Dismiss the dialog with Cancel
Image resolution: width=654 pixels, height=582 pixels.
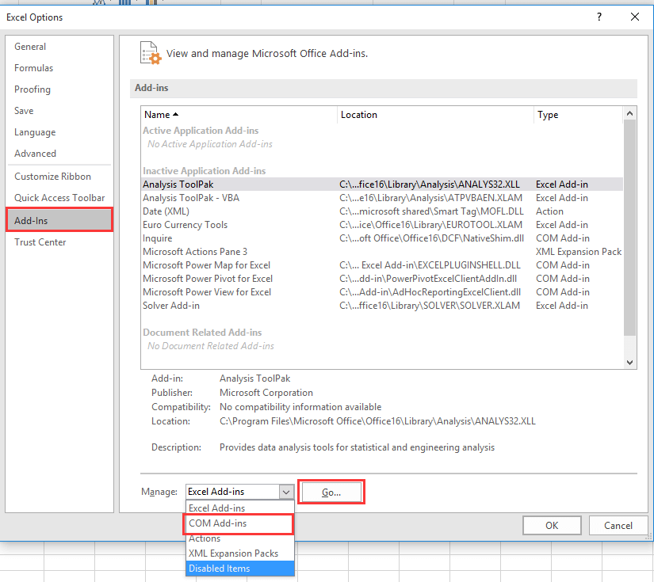tap(618, 525)
